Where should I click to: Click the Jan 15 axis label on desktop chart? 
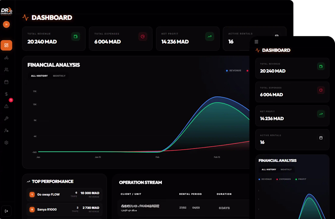point(98,157)
